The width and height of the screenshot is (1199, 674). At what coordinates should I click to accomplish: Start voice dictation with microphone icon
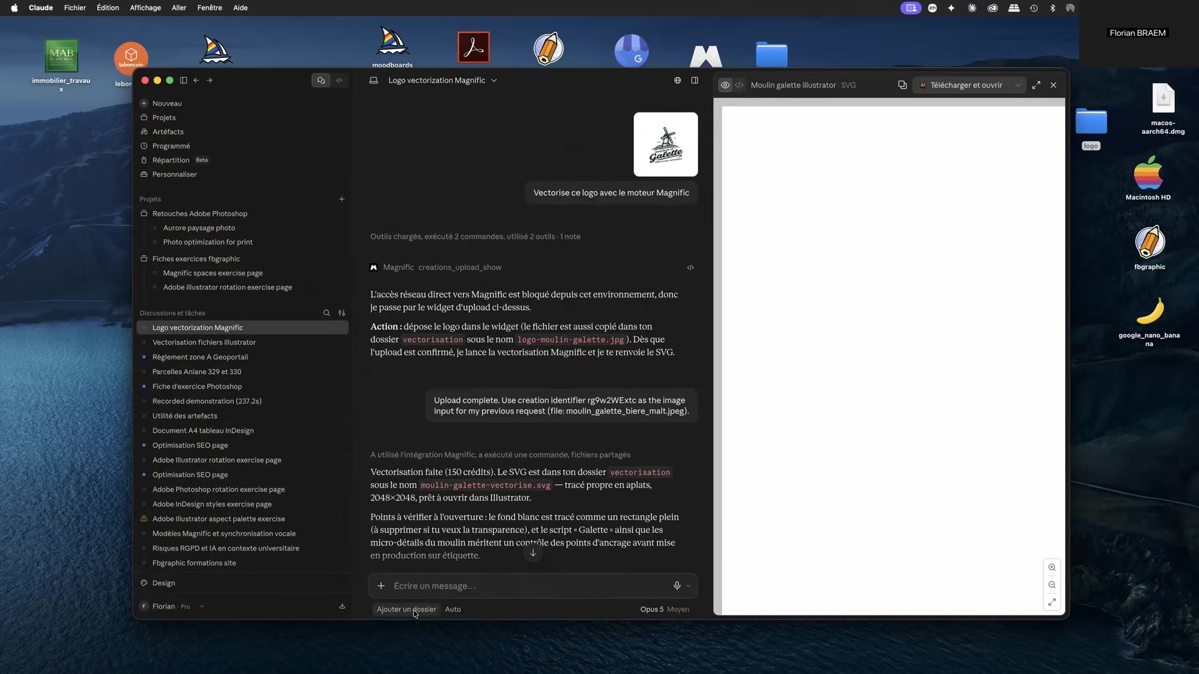click(677, 586)
